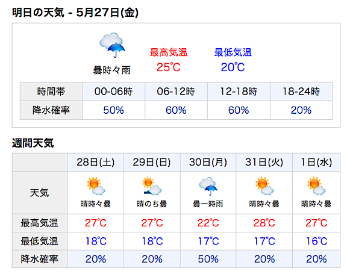This screenshot has width=347, height=274.
Task: Click tomorrow's cloudy with rain umbrella icon
Action: pos(112,45)
